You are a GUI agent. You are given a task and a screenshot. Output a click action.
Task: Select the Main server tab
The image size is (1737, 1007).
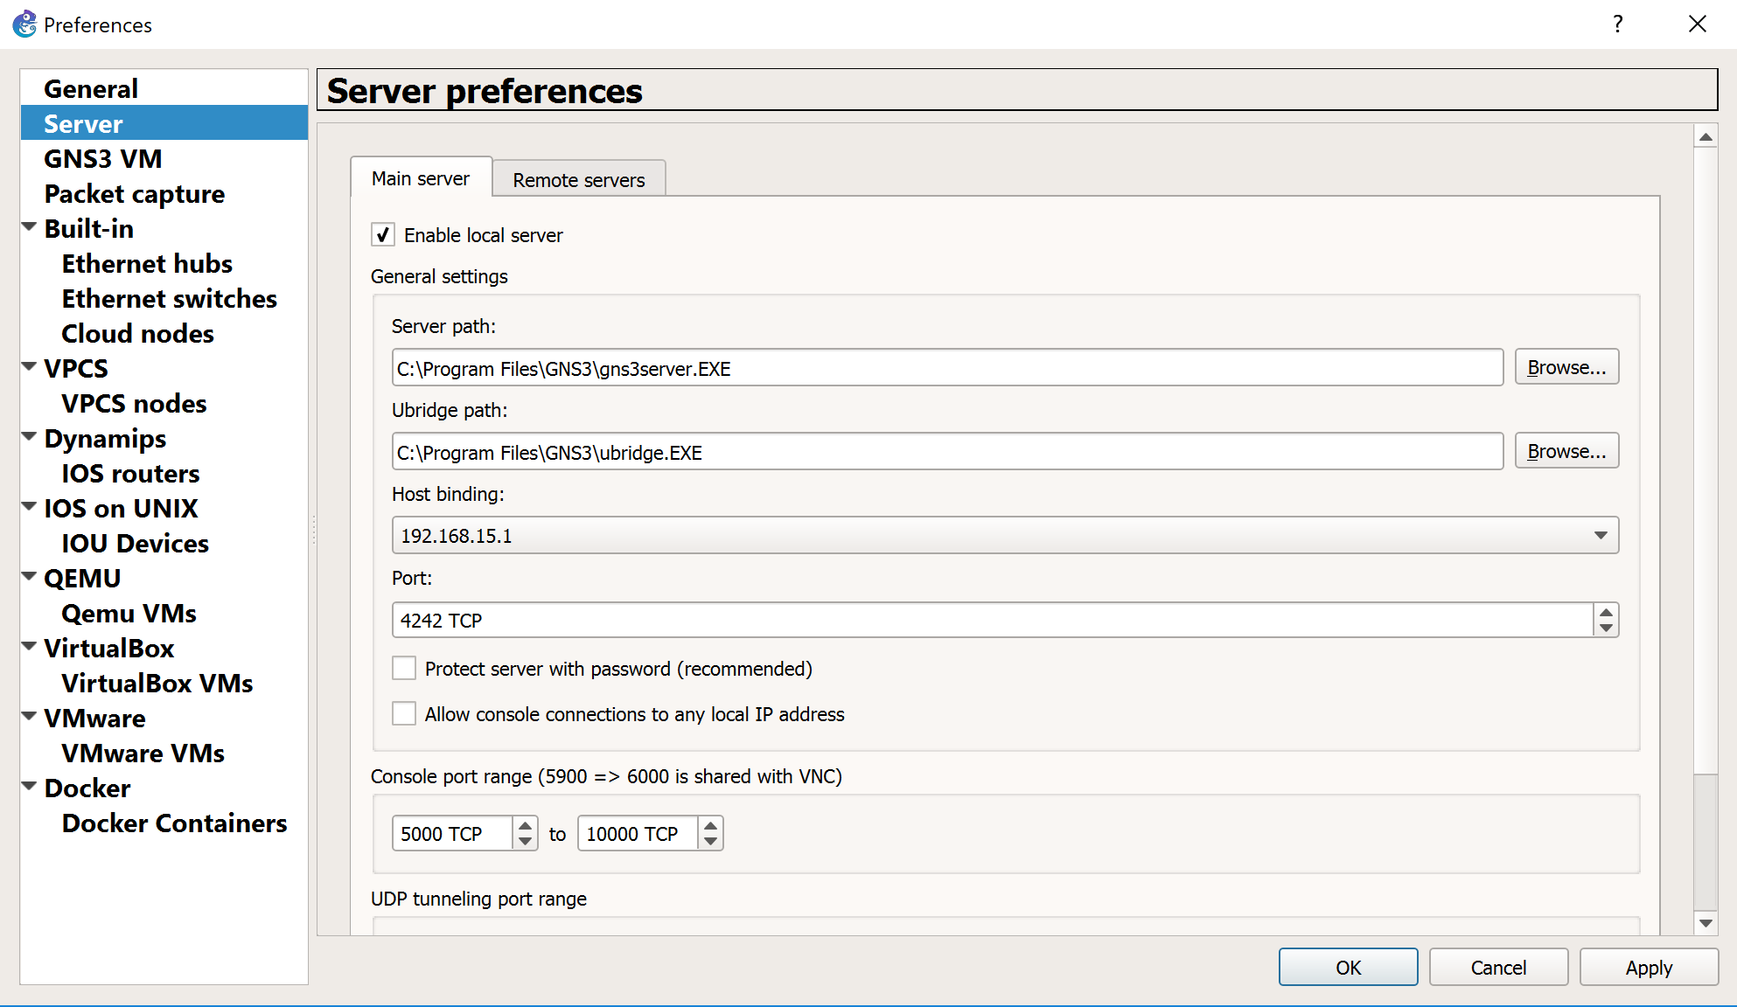click(x=421, y=177)
